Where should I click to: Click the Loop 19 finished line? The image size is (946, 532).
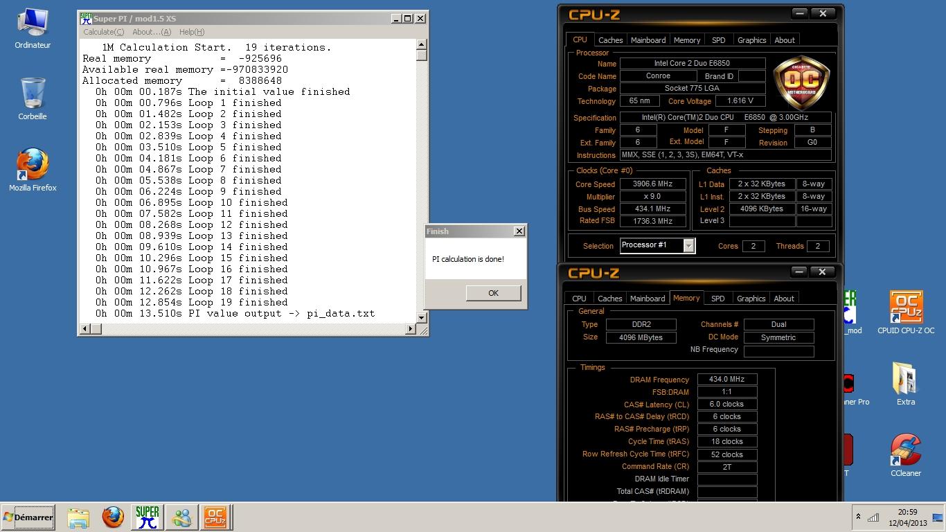tap(192, 302)
